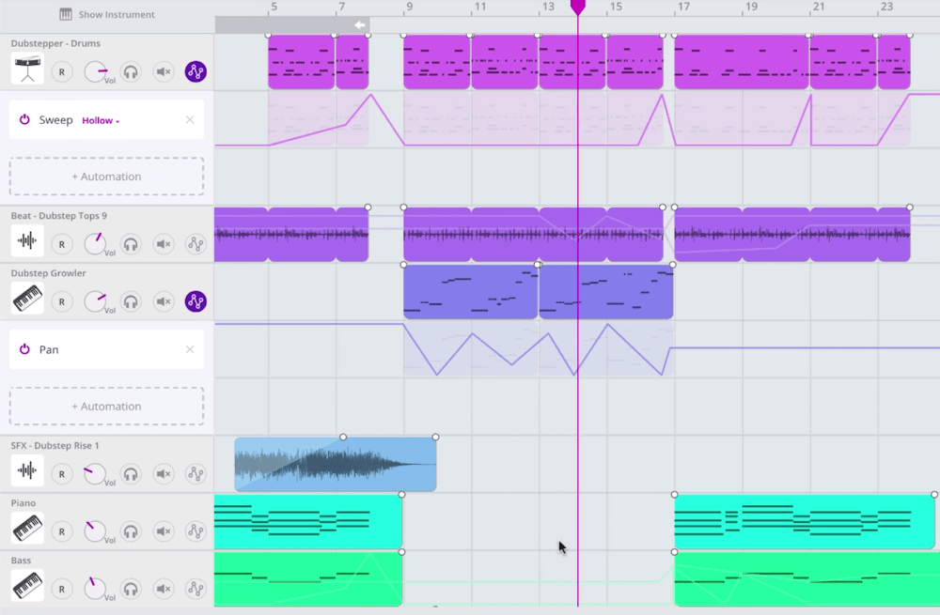Select the piano keyboard icon on Dubstep Growler
Viewport: 940px width, 615px height.
[26, 300]
